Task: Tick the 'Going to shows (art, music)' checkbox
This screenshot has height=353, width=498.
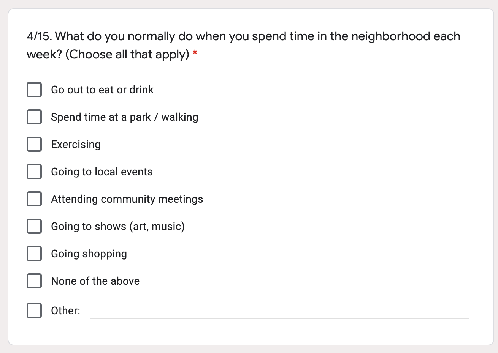Action: point(34,226)
